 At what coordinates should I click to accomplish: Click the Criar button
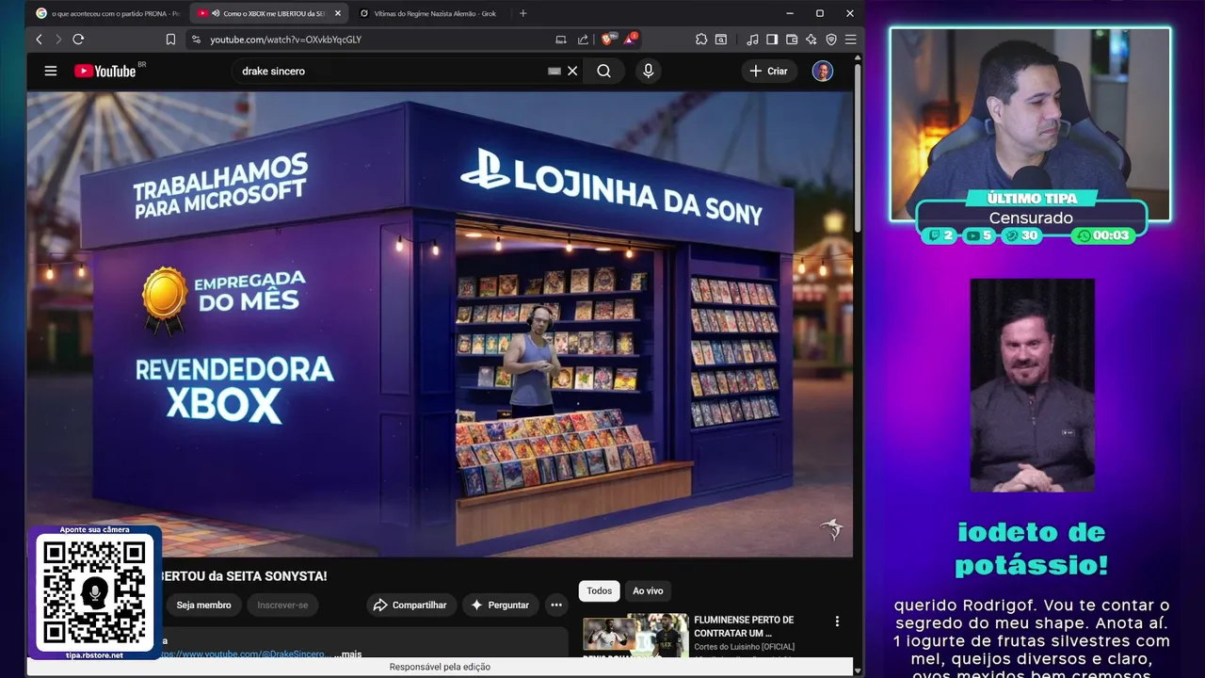pos(769,71)
